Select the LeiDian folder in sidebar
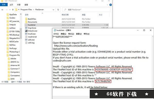 click(x=12, y=28)
